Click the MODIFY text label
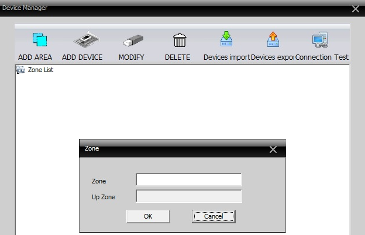This screenshot has height=235, width=365. coord(131,57)
